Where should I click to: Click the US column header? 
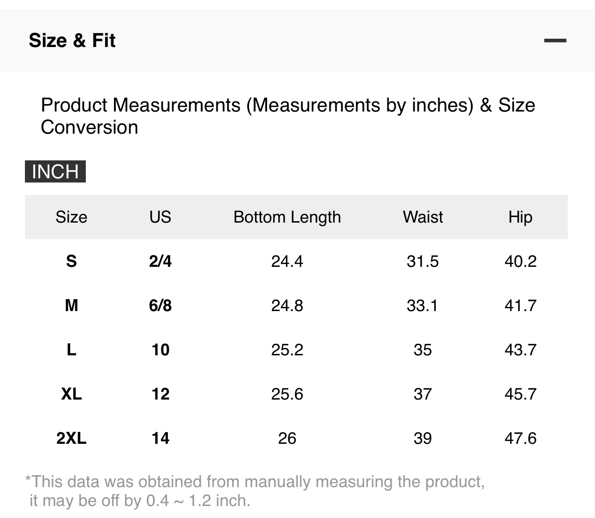pos(160,217)
